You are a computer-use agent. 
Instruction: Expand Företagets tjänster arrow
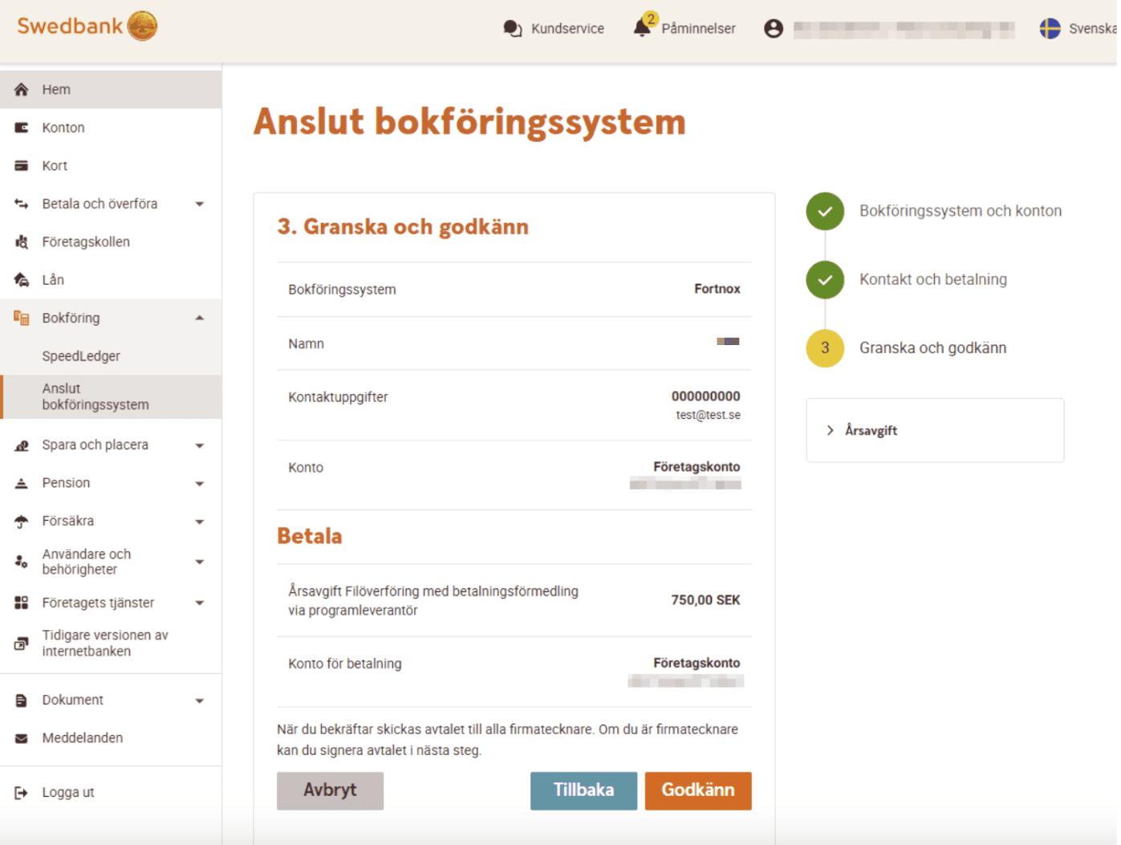(200, 603)
